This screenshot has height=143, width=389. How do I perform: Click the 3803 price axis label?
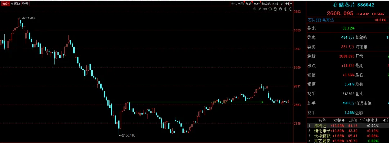(x=297, y=12)
